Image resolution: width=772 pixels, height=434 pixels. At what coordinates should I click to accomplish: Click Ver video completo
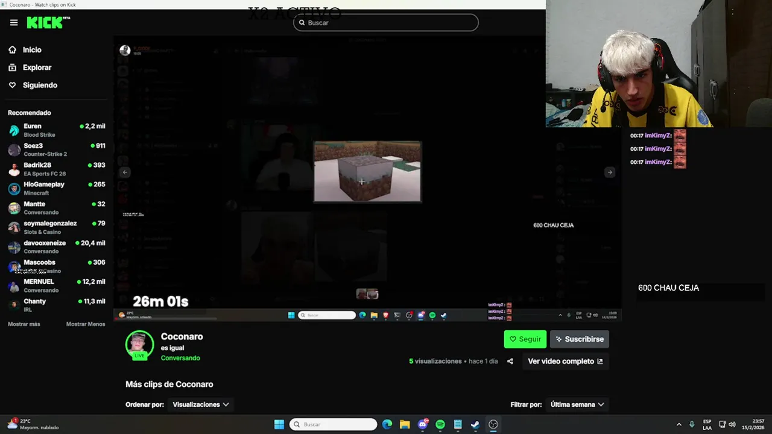click(x=565, y=361)
